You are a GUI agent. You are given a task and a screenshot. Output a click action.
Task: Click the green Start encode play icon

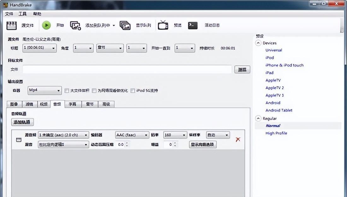[46, 25]
